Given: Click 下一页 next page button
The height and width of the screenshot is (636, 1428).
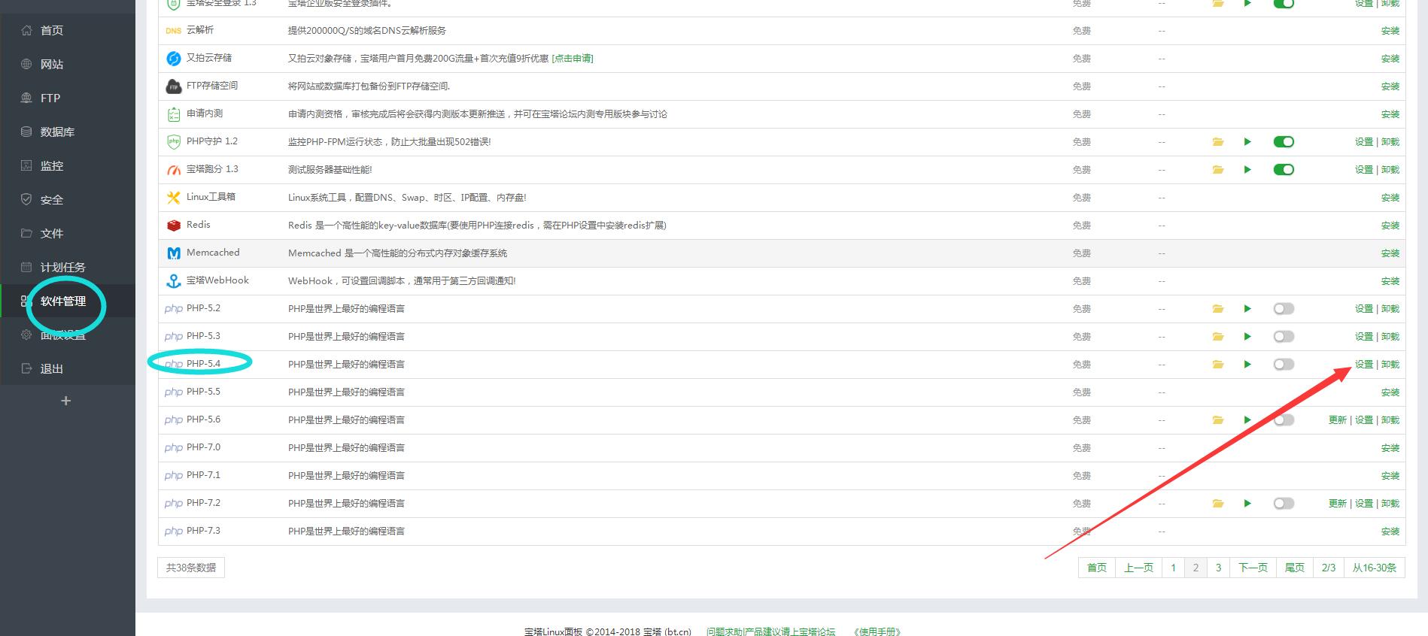Looking at the screenshot, I should coord(1253,568).
